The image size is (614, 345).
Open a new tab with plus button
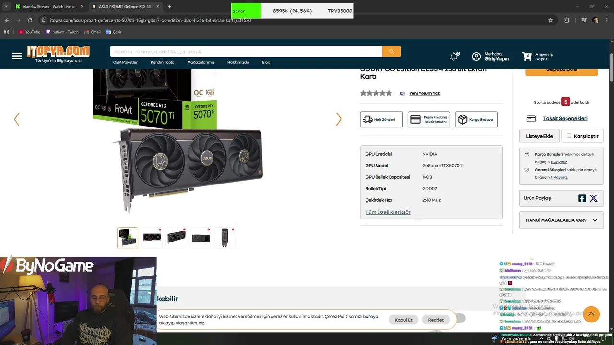[169, 7]
